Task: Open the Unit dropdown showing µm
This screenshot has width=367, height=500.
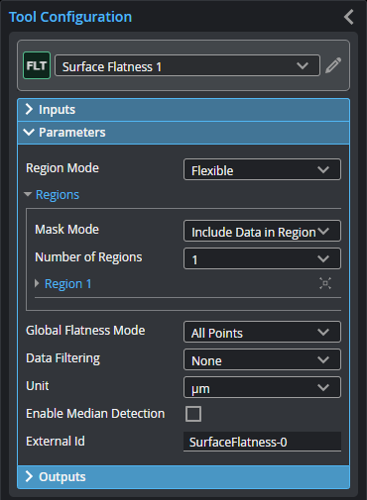Action: point(262,387)
